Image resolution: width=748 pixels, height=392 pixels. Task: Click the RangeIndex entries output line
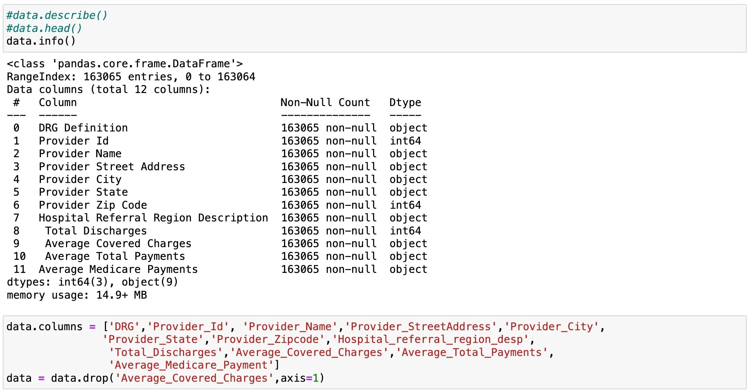tap(131, 77)
